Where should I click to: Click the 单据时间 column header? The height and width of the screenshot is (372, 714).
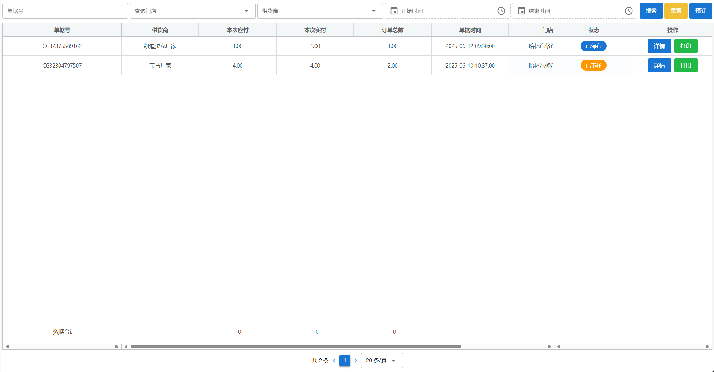pos(470,30)
